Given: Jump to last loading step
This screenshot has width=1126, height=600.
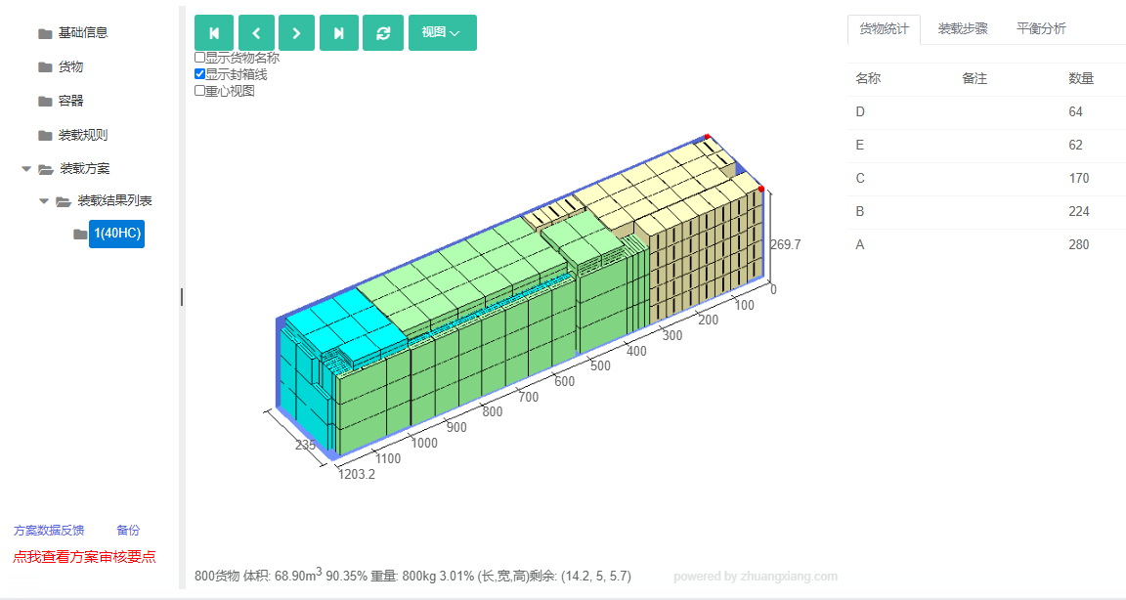Looking at the screenshot, I should click(x=339, y=33).
